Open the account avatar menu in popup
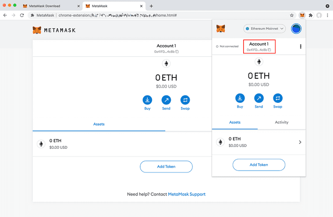Image resolution: width=333 pixels, height=217 pixels. pos(296,28)
